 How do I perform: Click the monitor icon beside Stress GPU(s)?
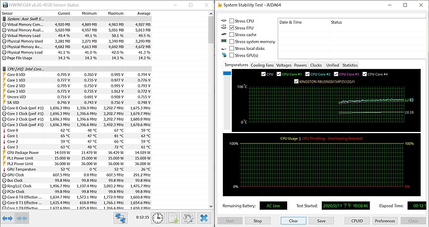click(x=224, y=55)
